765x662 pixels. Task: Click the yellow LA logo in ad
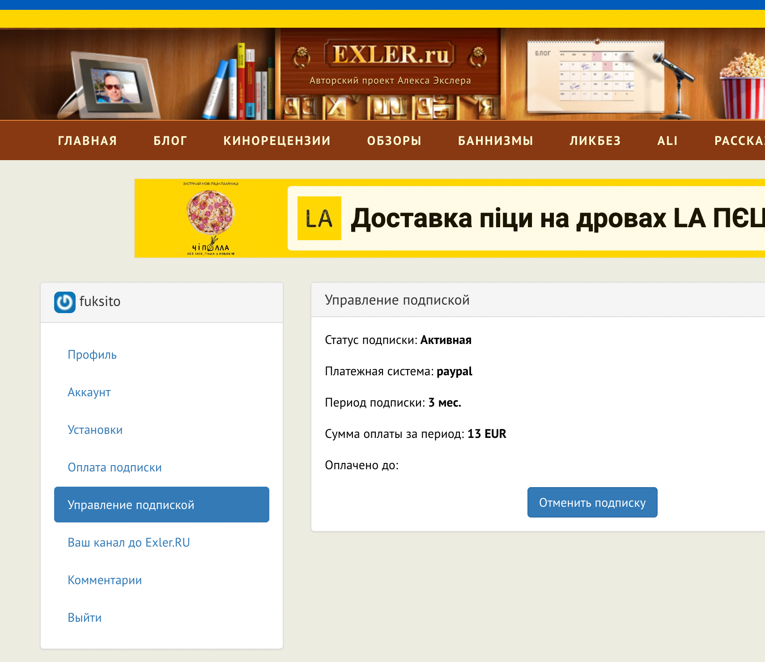(319, 218)
